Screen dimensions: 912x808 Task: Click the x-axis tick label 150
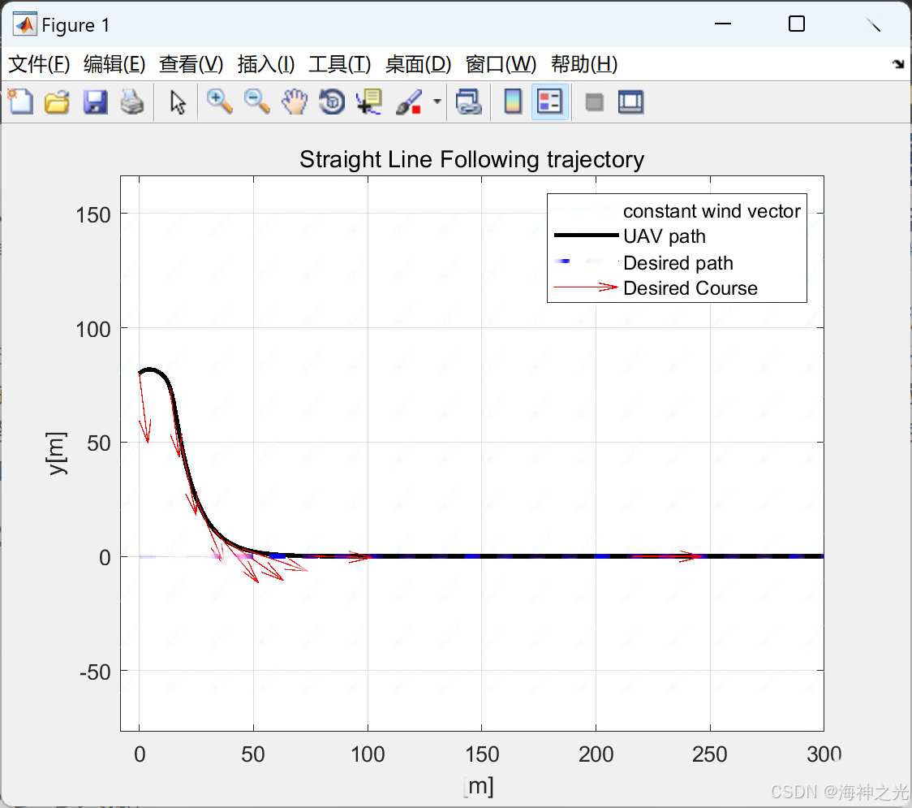tap(482, 754)
